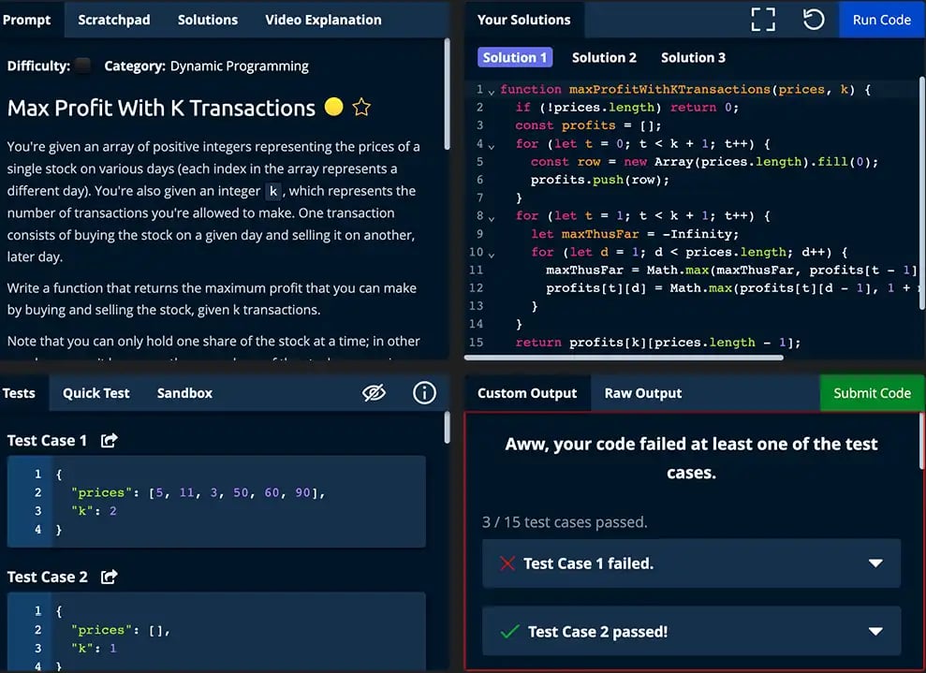The width and height of the screenshot is (926, 673).
Task: Click the fullscreen icon above the code editor
Action: (762, 19)
